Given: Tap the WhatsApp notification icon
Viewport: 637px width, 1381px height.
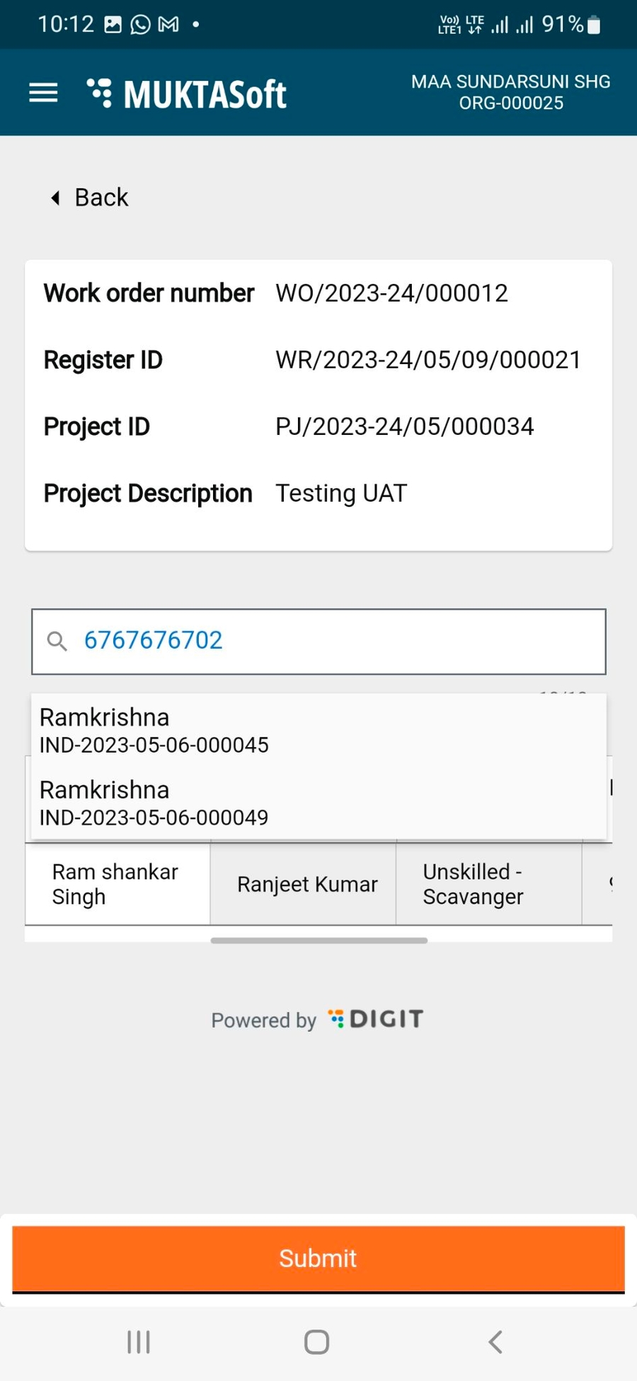Looking at the screenshot, I should click(141, 25).
